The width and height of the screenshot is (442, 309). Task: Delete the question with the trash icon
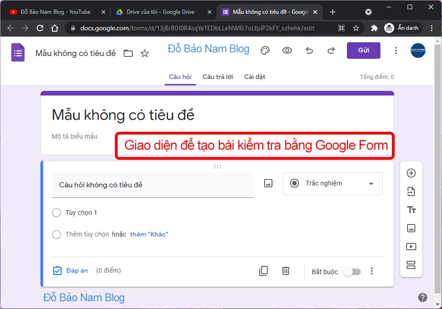[285, 271]
